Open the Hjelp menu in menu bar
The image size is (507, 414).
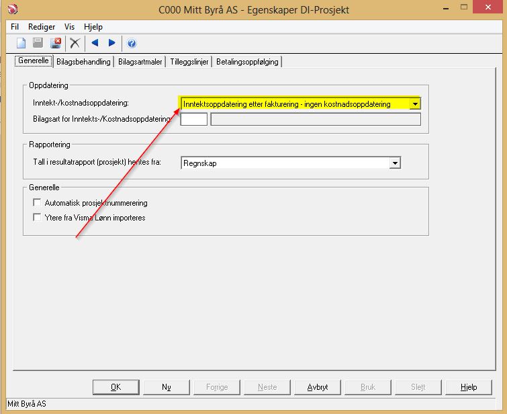(x=93, y=27)
